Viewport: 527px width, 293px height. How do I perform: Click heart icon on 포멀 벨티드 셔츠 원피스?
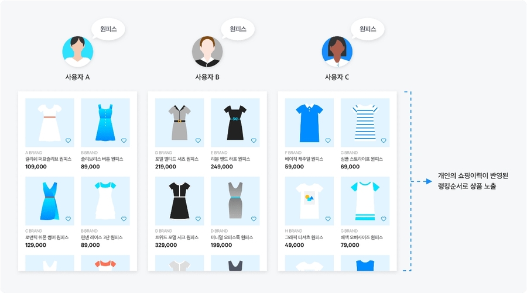tap(198, 140)
